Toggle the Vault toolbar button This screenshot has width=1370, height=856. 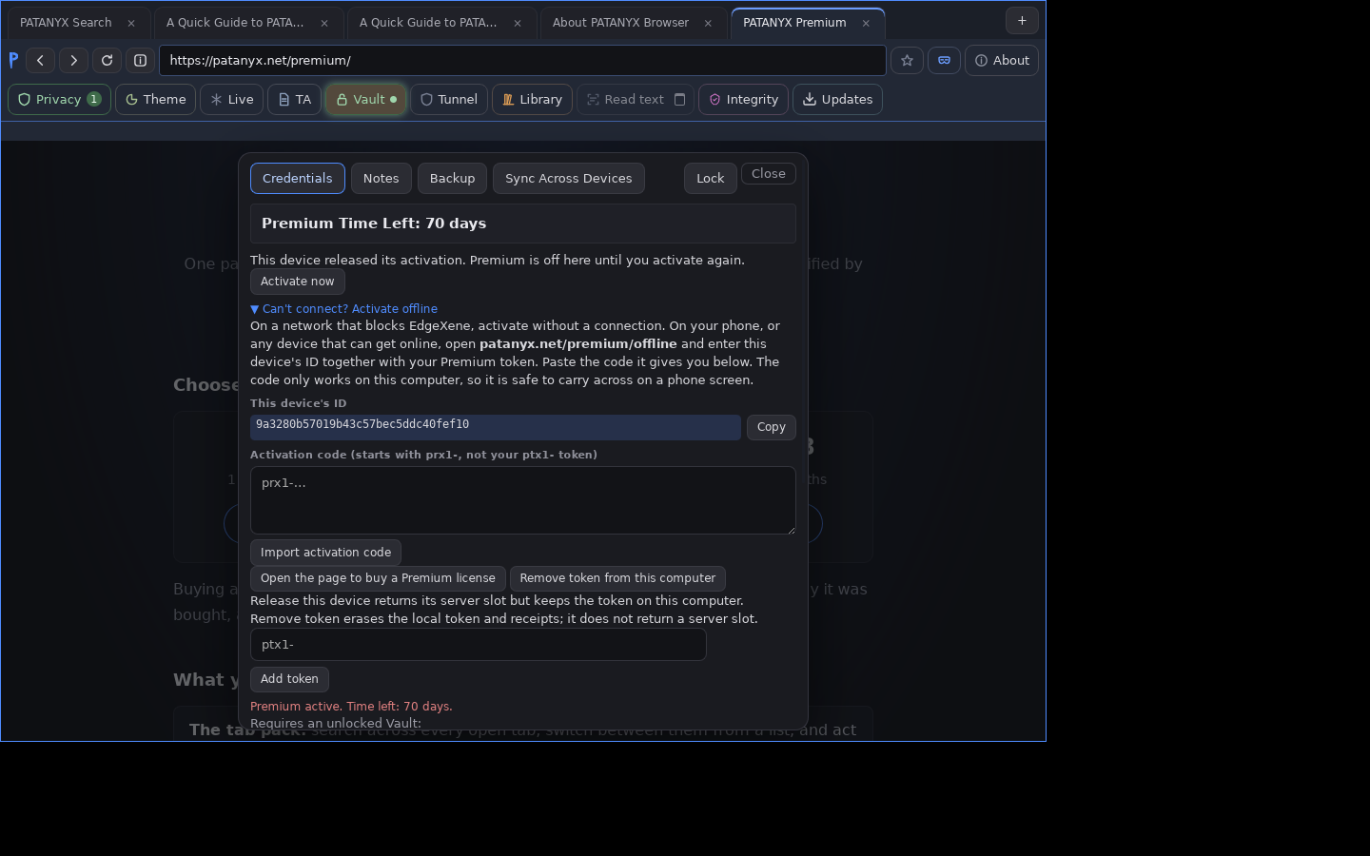[x=365, y=99]
